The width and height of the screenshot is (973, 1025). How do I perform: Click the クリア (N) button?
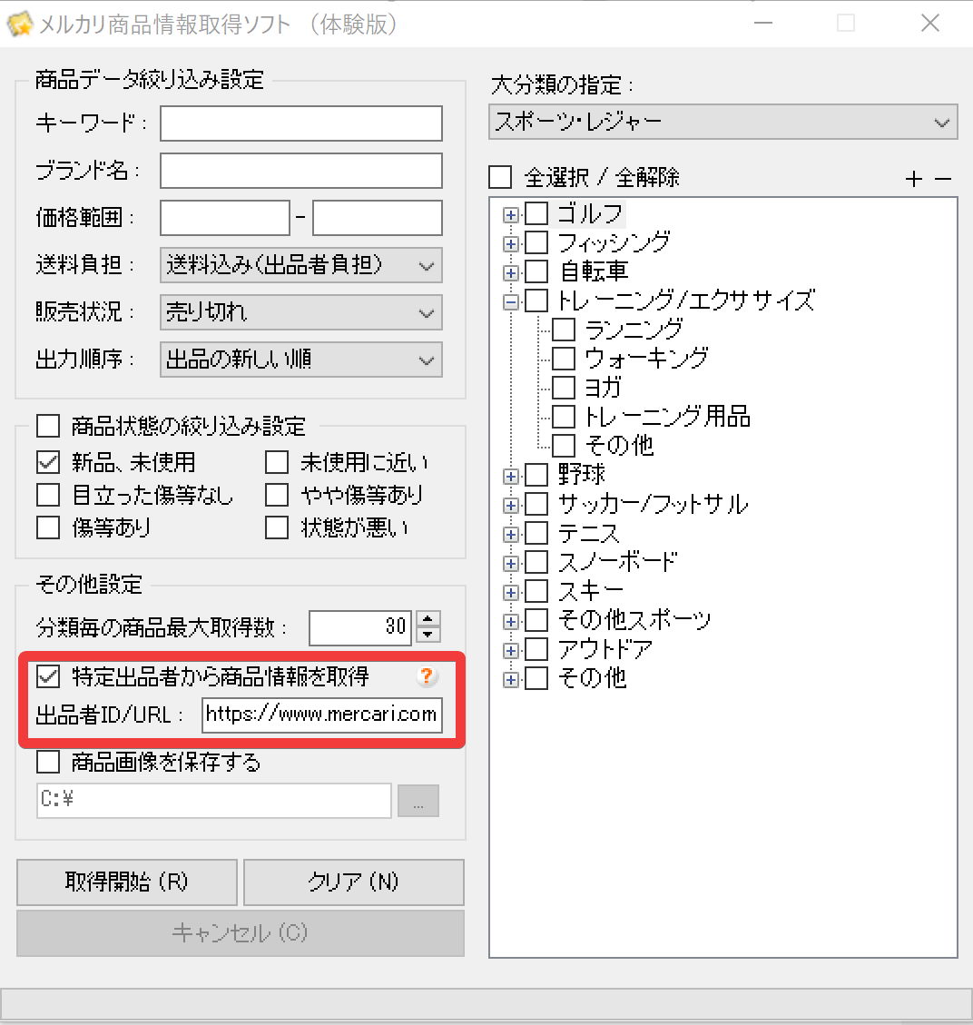coord(353,882)
